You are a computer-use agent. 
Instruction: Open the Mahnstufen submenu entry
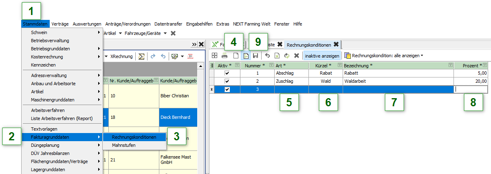click(x=124, y=145)
